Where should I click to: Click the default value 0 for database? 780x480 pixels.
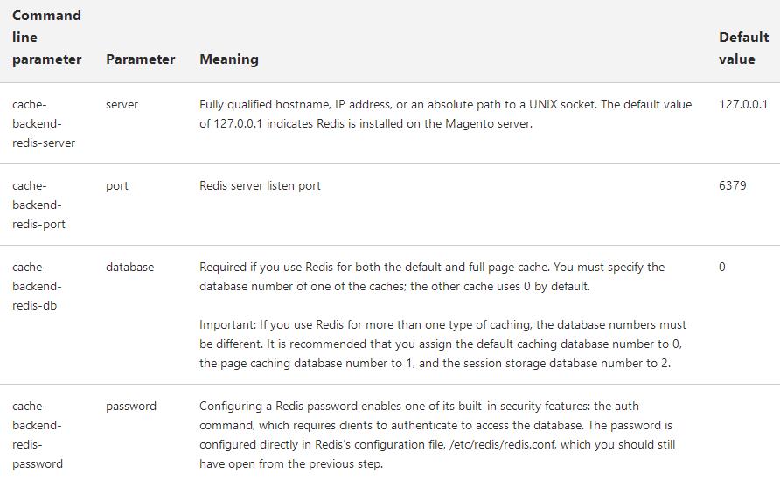(721, 267)
